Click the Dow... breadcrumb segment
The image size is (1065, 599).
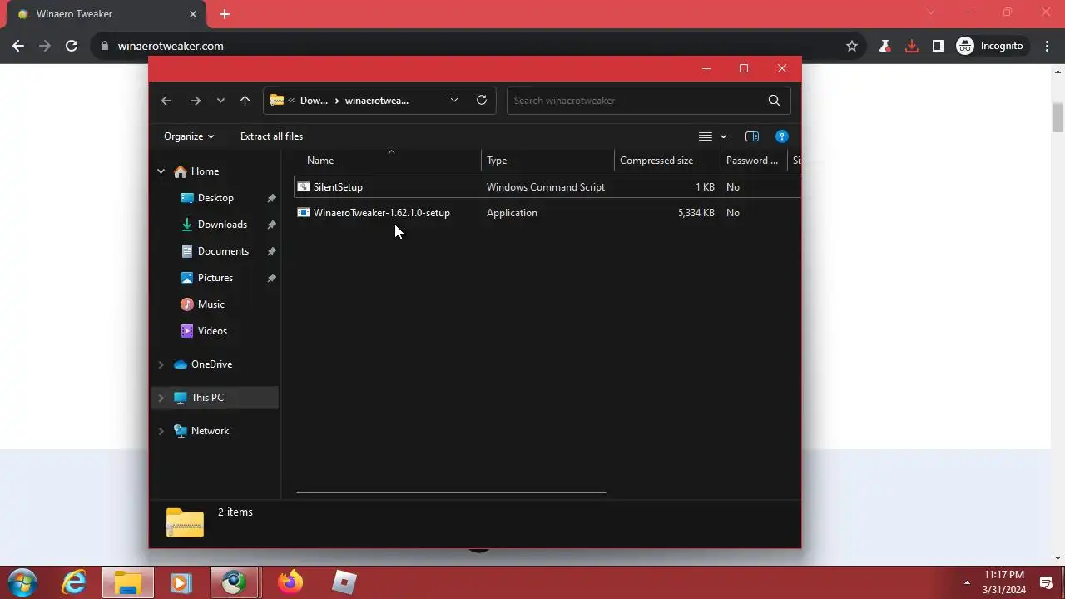pyautogui.click(x=314, y=101)
